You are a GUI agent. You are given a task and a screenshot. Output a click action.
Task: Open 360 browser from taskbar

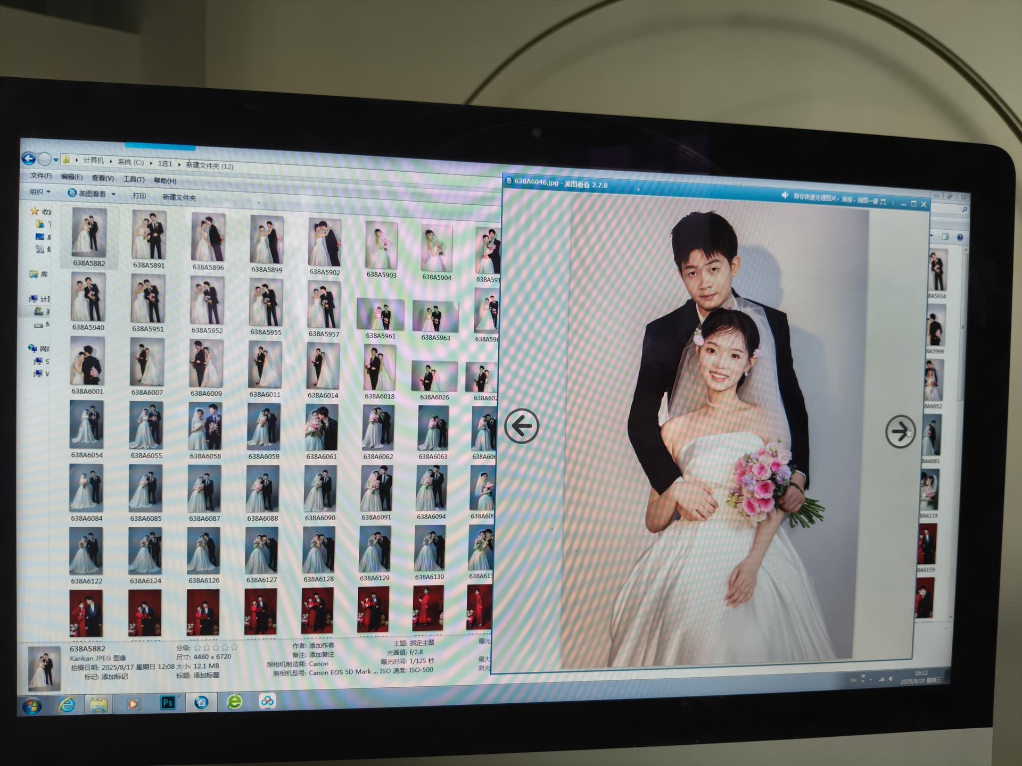coord(235,702)
